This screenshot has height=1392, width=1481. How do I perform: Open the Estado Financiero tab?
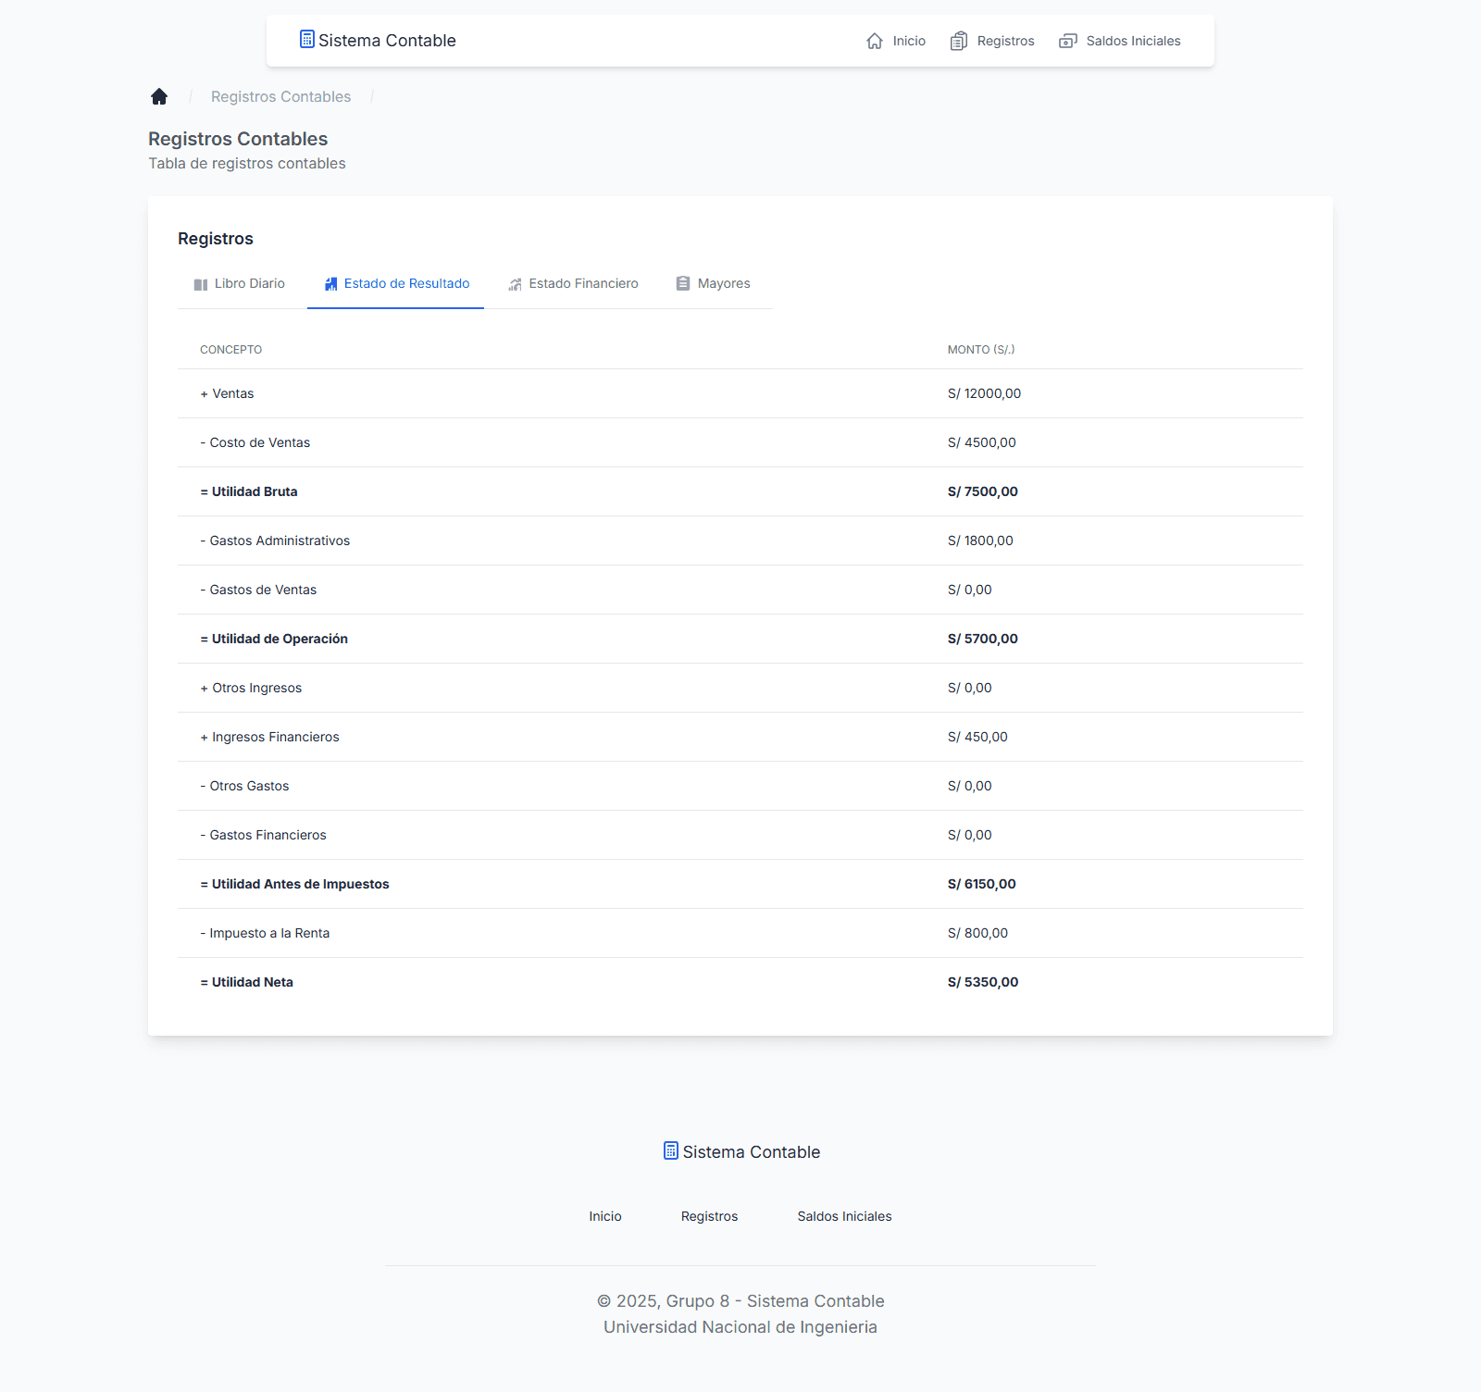click(573, 284)
